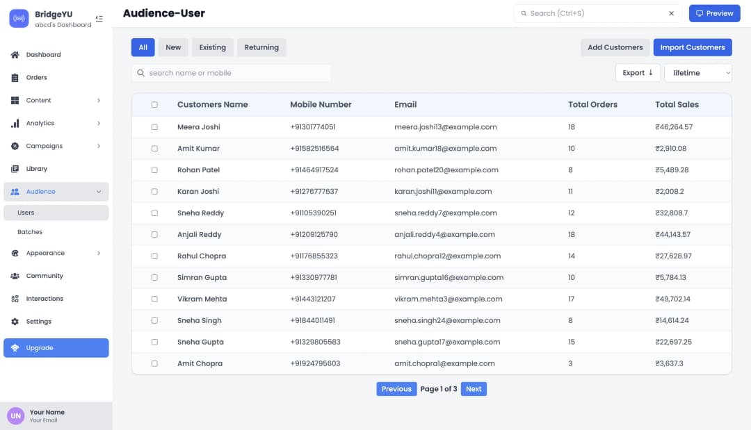Click the magnifier icon in name search
Viewport: 751px width, 430px height.
coord(140,73)
